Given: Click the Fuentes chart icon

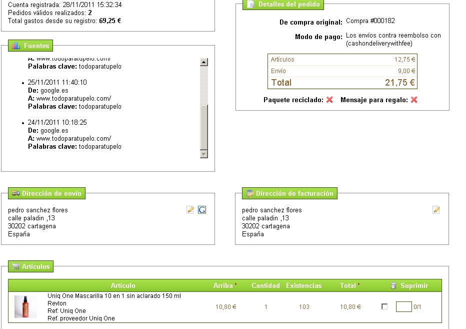Looking at the screenshot, I should click(16, 46).
